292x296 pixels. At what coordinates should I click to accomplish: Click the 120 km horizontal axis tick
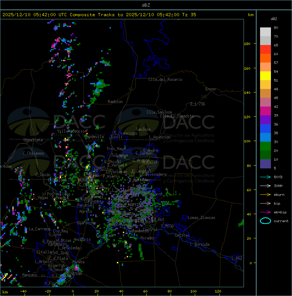(x=218, y=291)
